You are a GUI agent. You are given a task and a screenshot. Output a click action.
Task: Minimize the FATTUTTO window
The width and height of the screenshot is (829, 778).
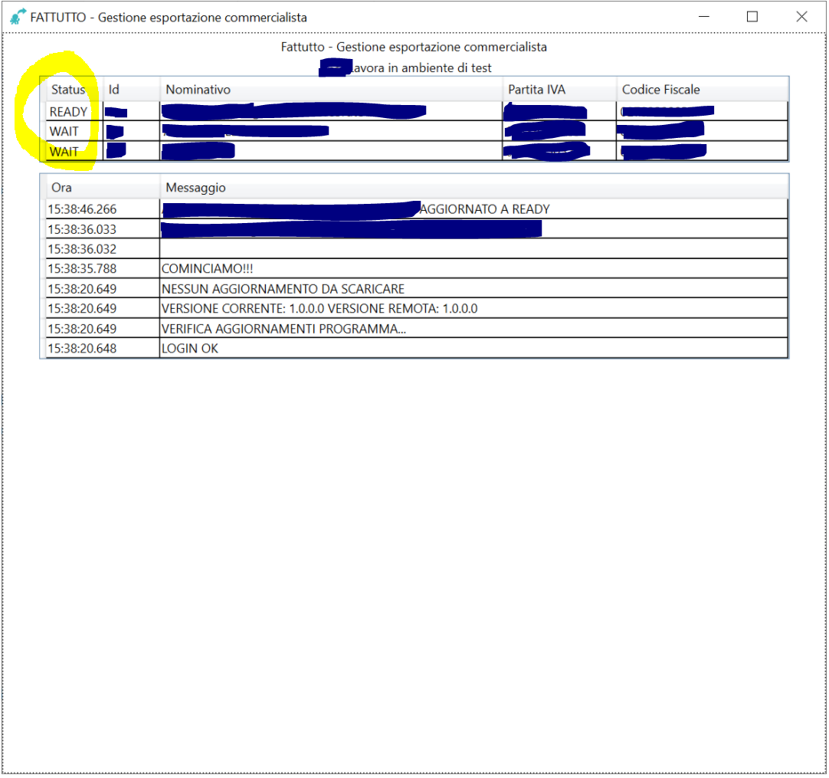[703, 17]
